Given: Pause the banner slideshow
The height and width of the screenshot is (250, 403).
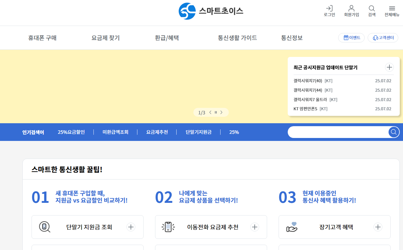Looking at the screenshot, I should coord(216,112).
